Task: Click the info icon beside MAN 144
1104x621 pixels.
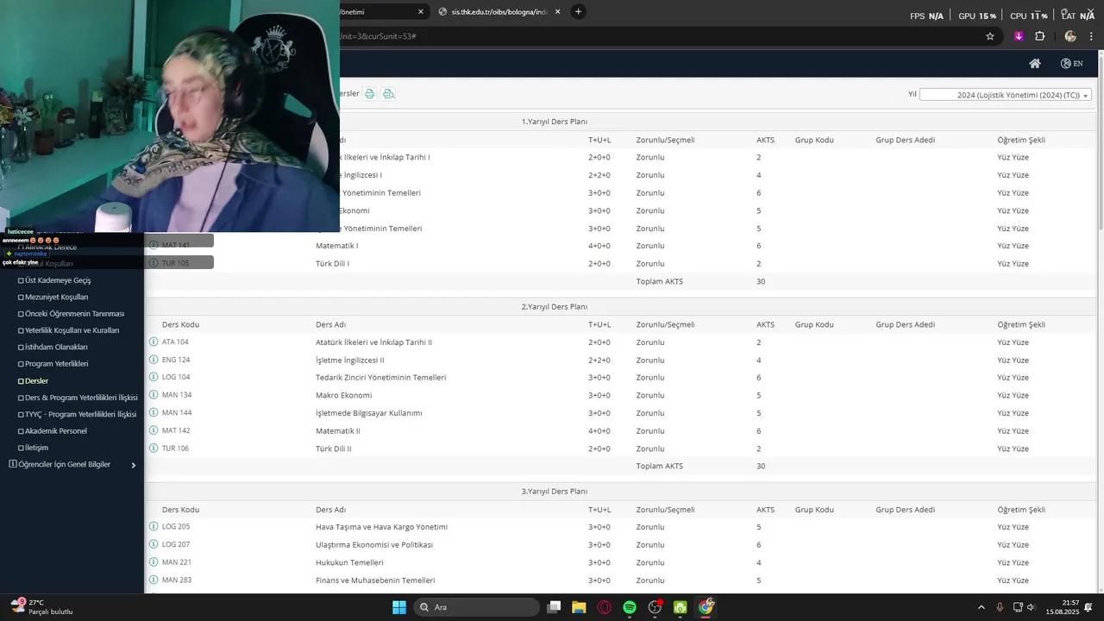Action: [154, 413]
